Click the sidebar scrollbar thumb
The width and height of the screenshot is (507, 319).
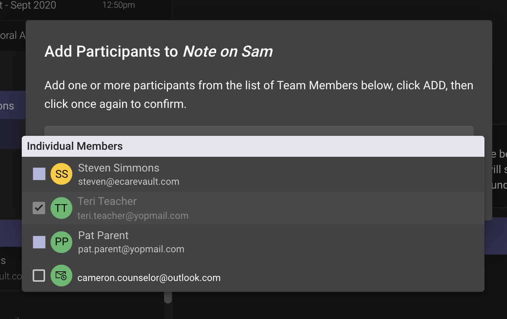168,297
